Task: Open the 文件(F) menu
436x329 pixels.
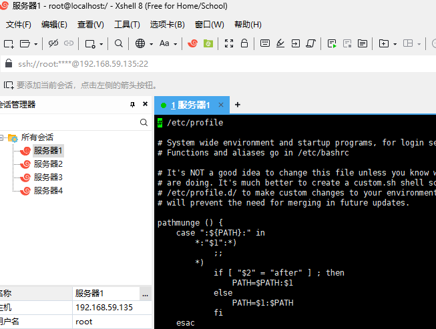Action: point(18,25)
